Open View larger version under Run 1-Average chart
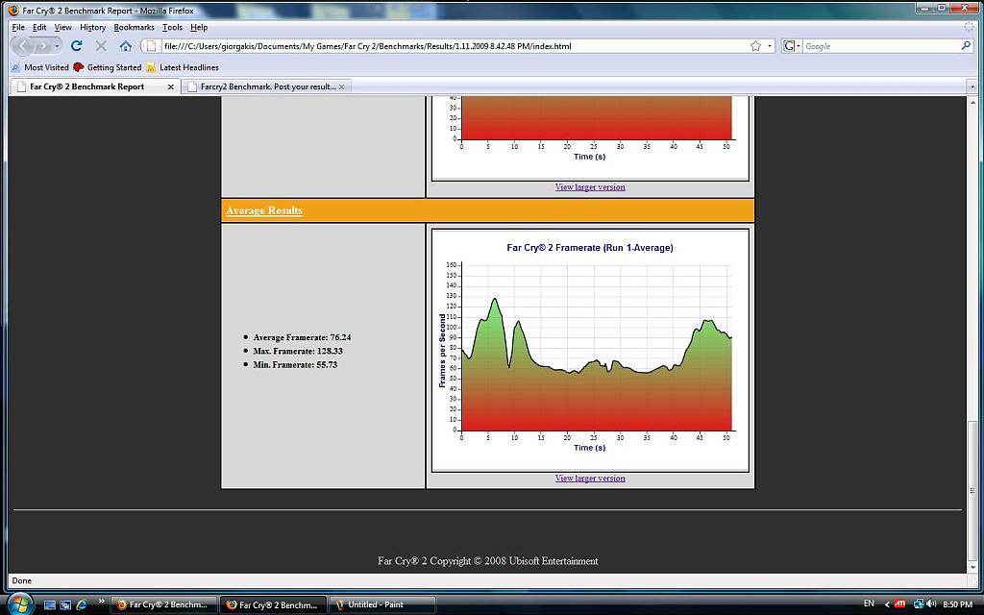This screenshot has width=984, height=615. [x=590, y=479]
